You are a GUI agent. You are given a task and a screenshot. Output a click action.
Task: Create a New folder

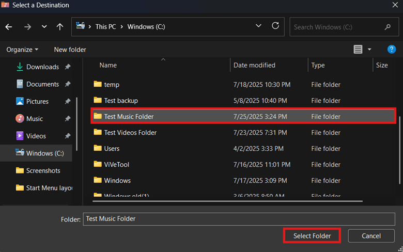(x=70, y=50)
